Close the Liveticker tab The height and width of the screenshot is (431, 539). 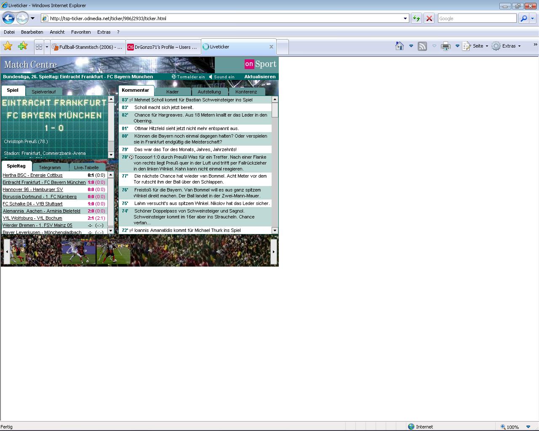[271, 47]
